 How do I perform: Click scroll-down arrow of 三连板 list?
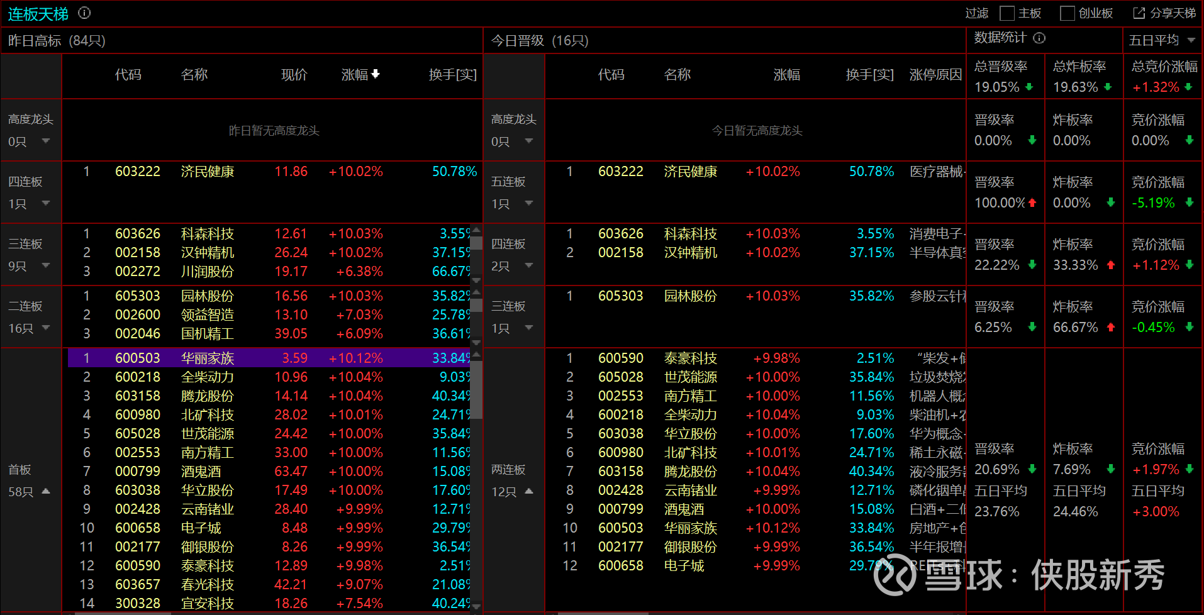pos(477,280)
